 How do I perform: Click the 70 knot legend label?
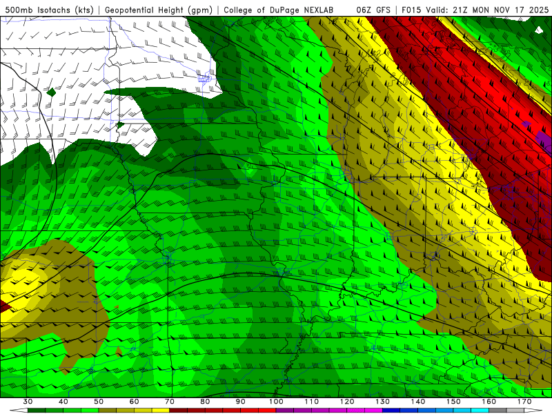pyautogui.click(x=170, y=402)
